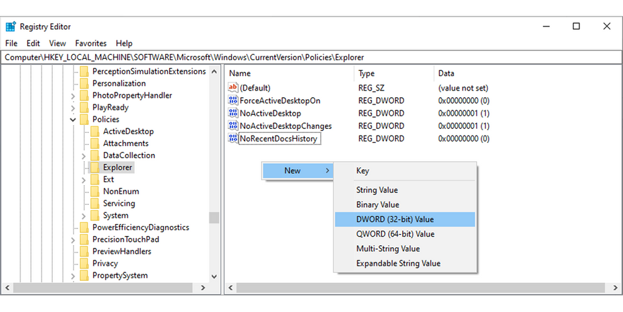Click the NoActiveDesktopChanges DWORD value icon
623x312 pixels.
click(233, 126)
